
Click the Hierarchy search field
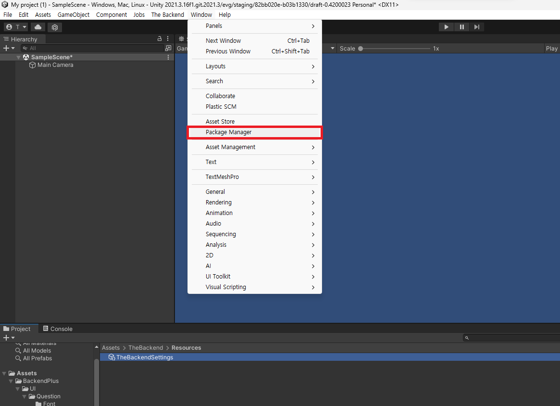tap(92, 48)
